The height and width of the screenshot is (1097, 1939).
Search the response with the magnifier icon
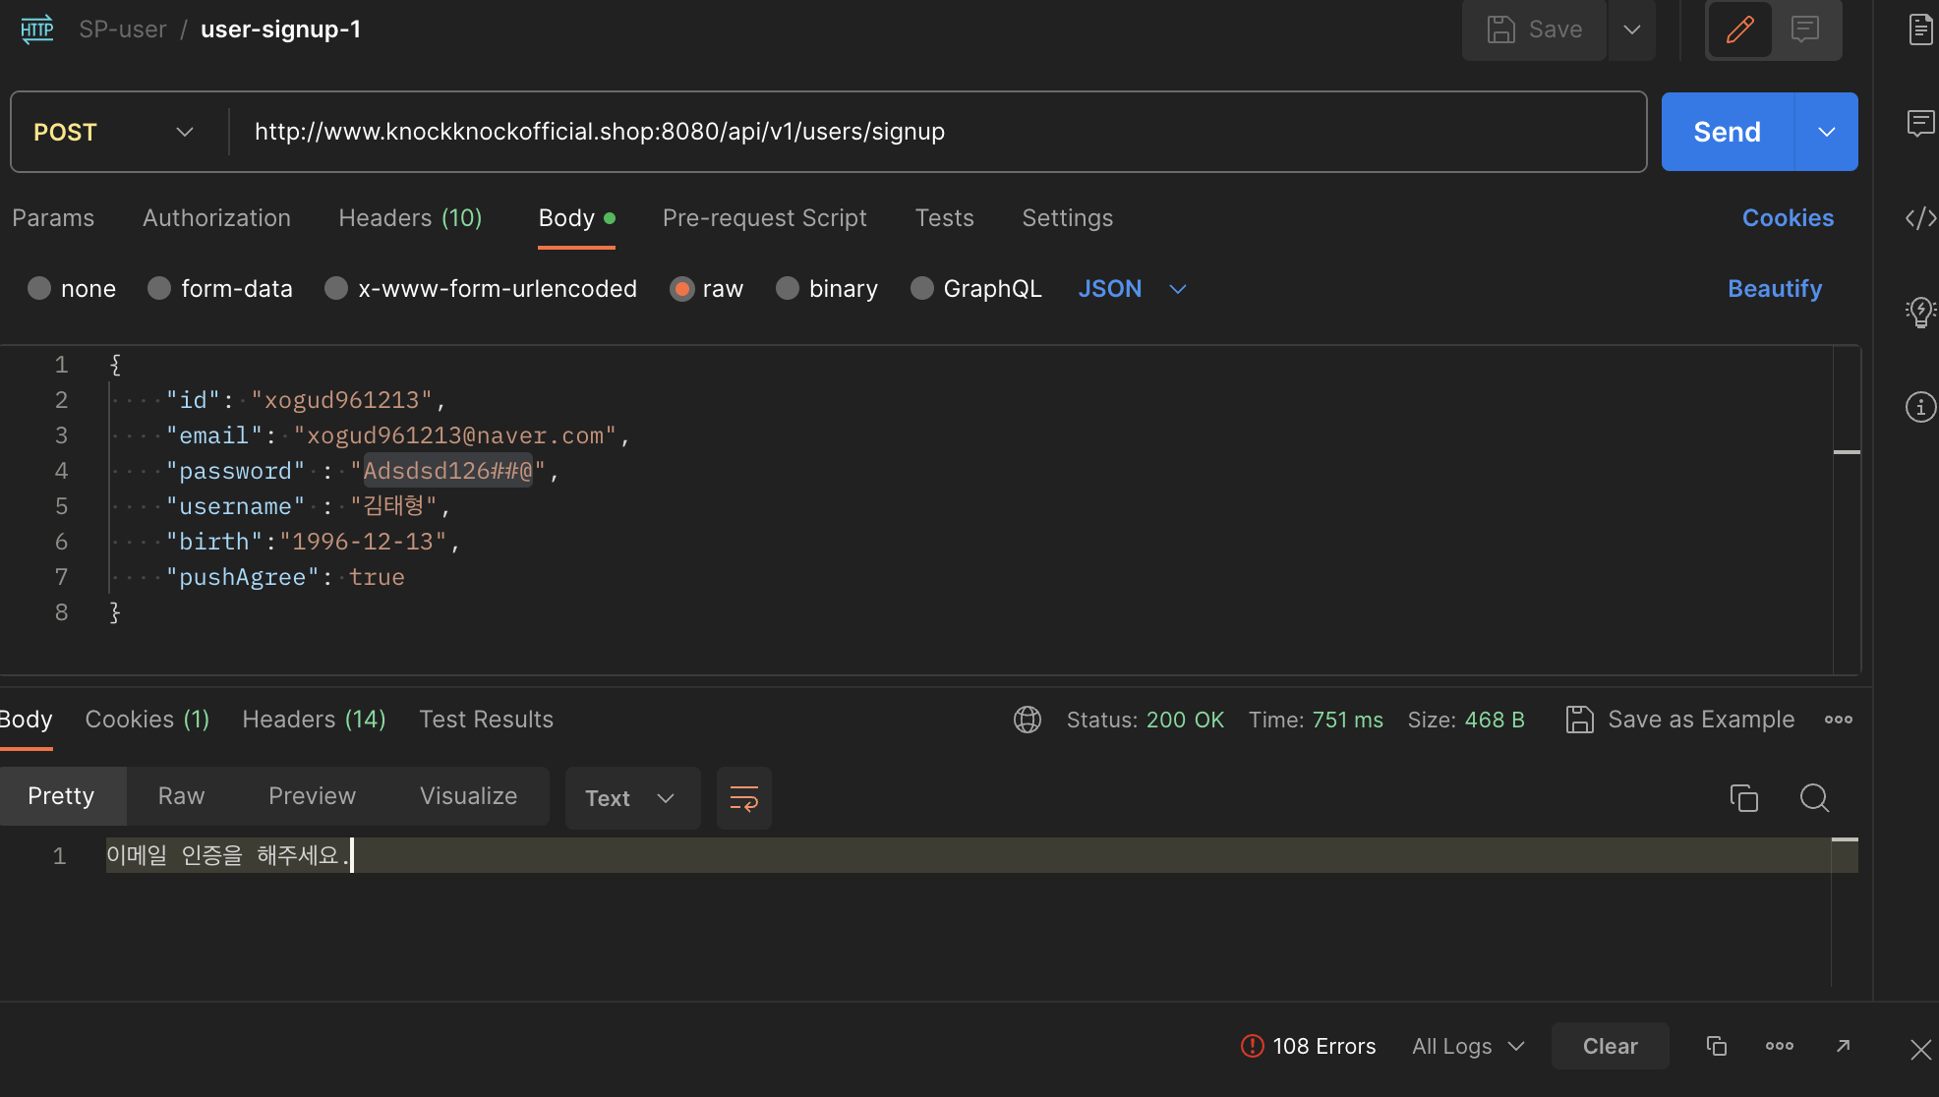click(1814, 798)
